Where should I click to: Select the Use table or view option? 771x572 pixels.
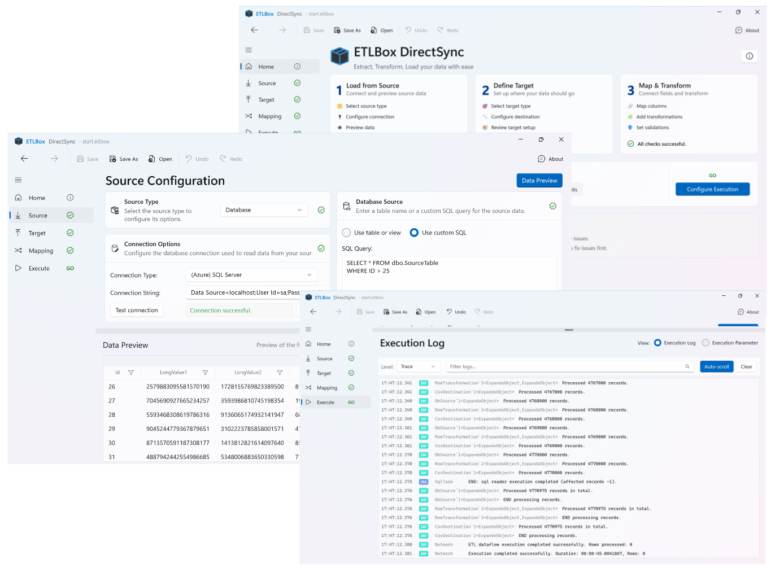tap(347, 233)
